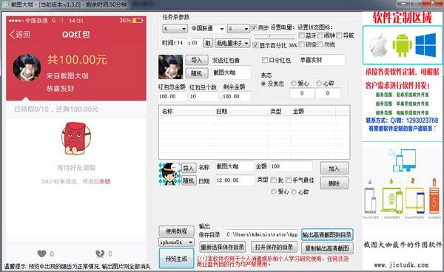This screenshot has height=272, width=444.
Task: Enable the 导航 status icon checkbox
Action: [x=339, y=35]
